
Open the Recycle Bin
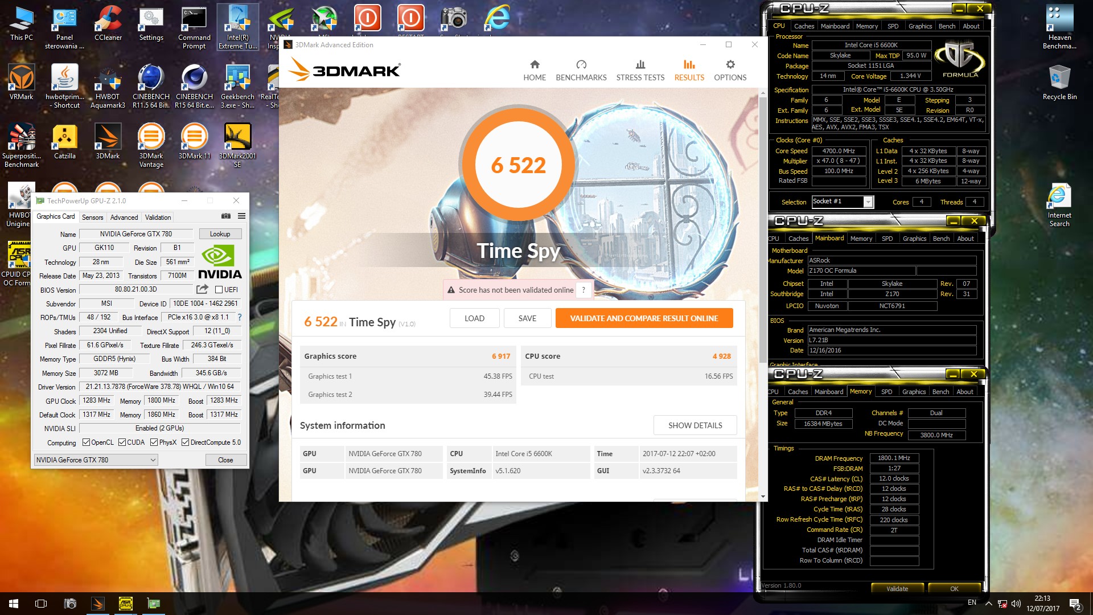coord(1059,83)
